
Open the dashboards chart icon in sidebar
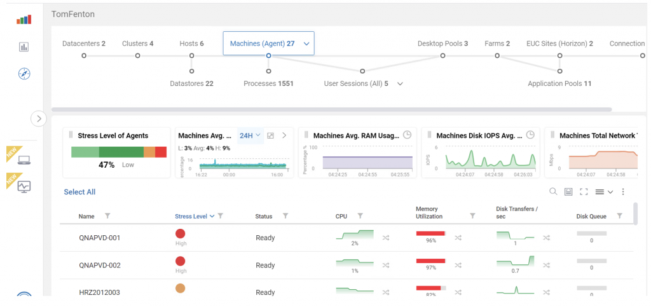24,47
